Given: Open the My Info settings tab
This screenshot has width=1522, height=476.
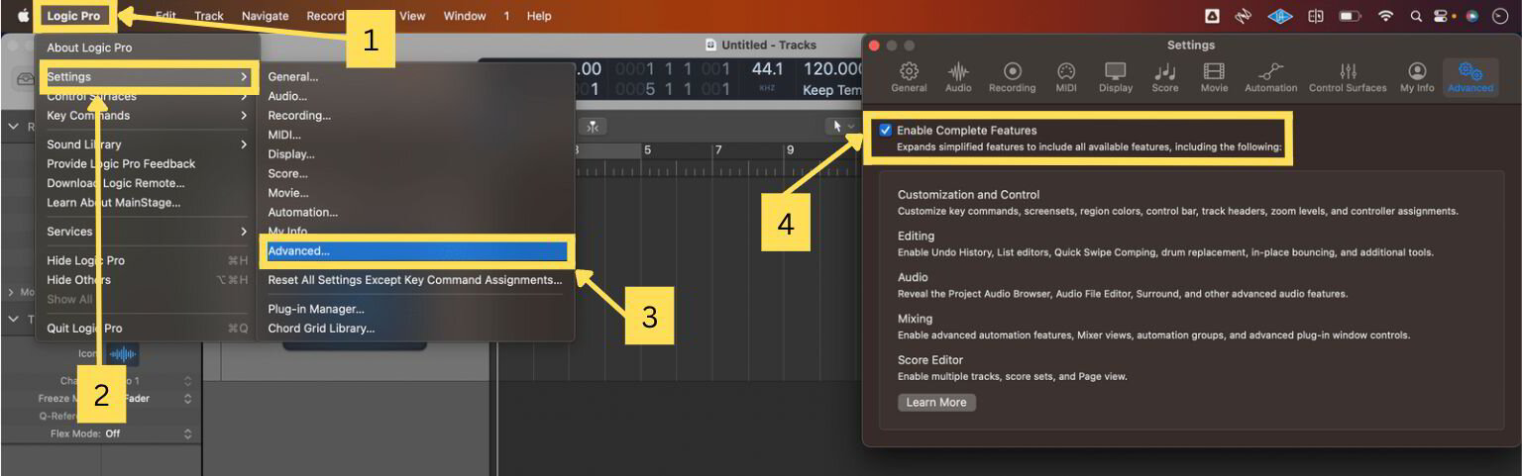Looking at the screenshot, I should (1417, 77).
